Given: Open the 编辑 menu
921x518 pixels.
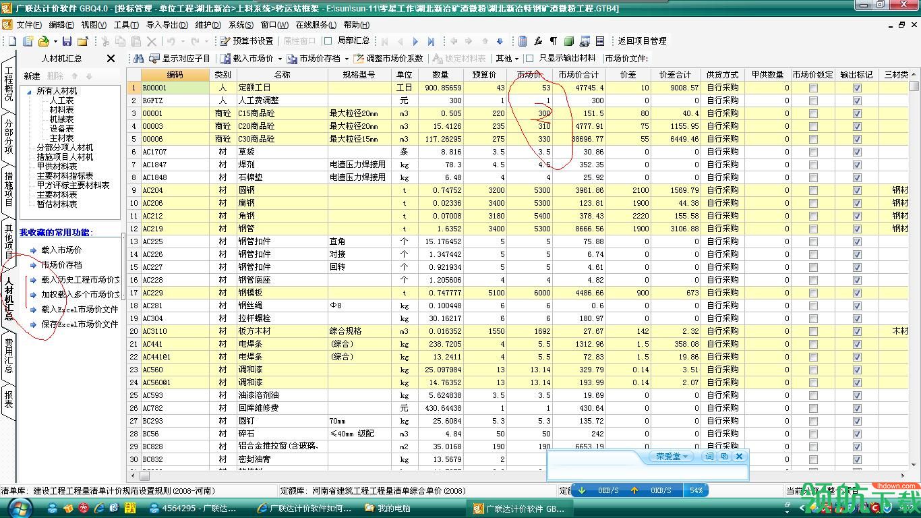Looking at the screenshot, I should tap(61, 24).
